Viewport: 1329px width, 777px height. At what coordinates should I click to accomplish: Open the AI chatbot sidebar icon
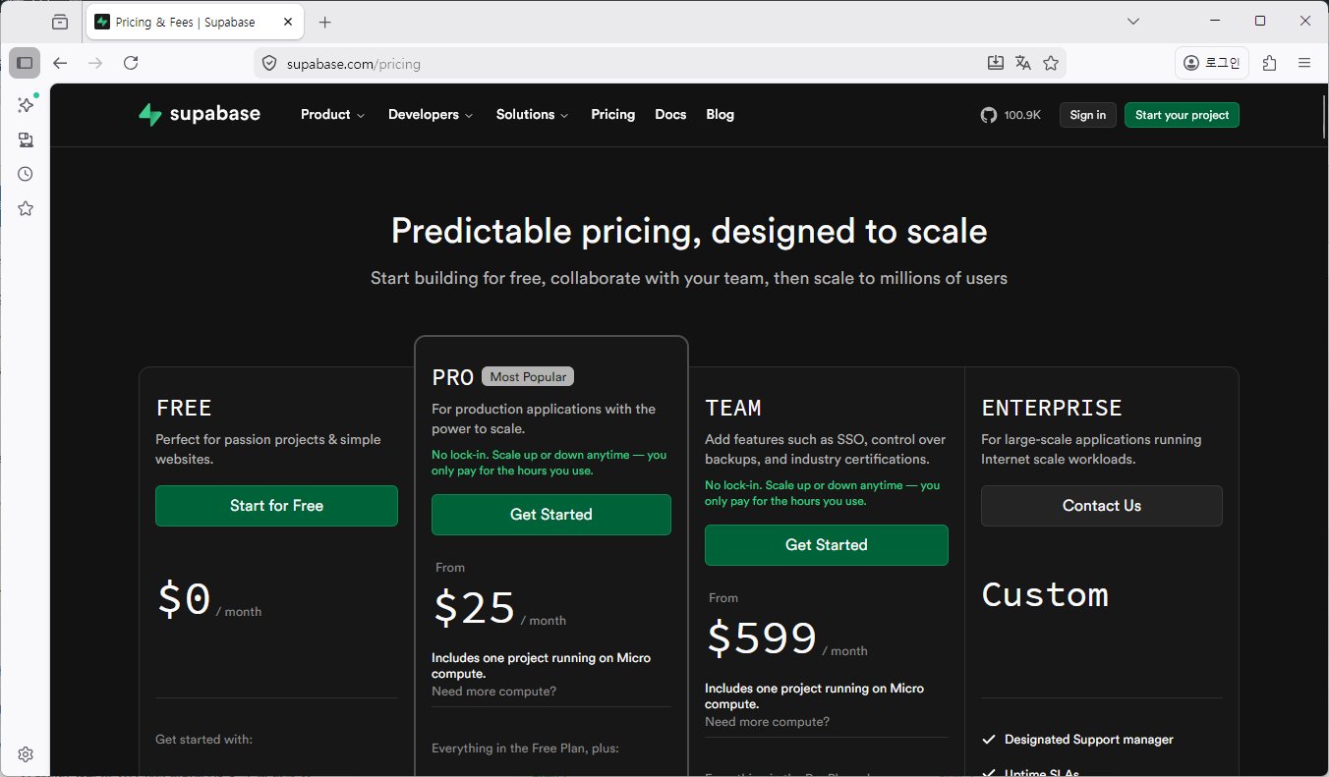click(26, 105)
